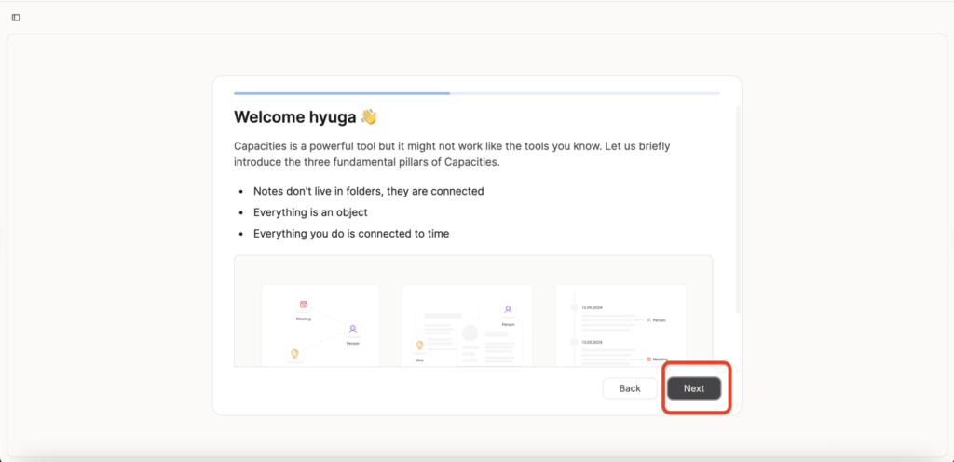Viewport: 954px width, 462px height.
Task: Click the "Welcome hyuga" heading
Action: pyautogui.click(x=294, y=117)
